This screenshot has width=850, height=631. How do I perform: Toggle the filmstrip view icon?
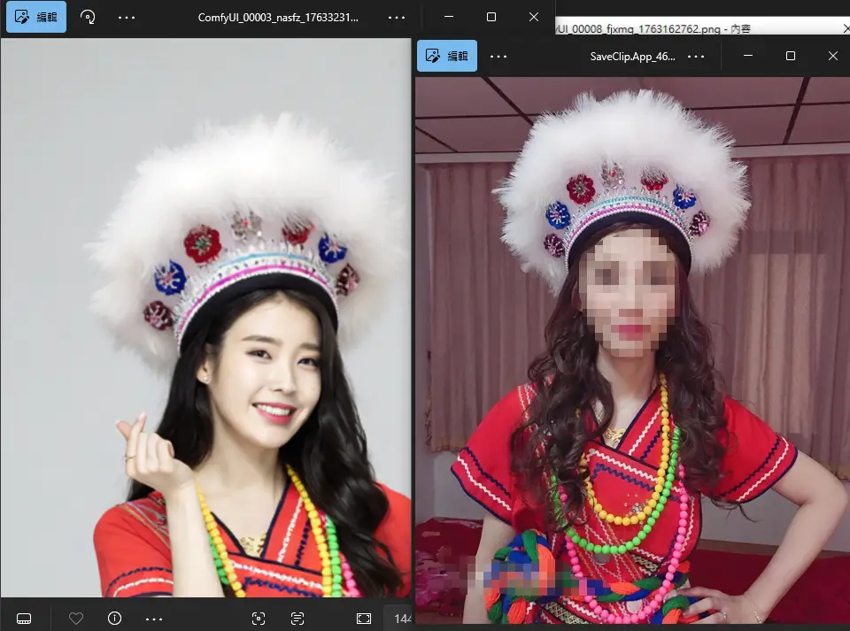pos(25,618)
